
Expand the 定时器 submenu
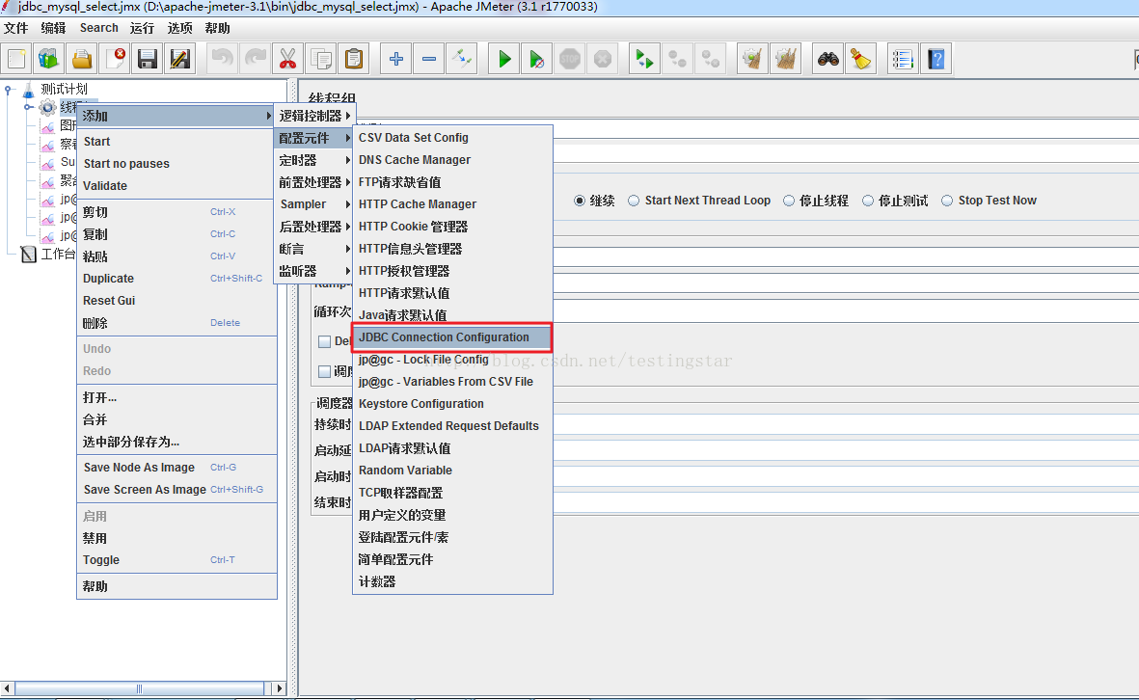click(313, 160)
